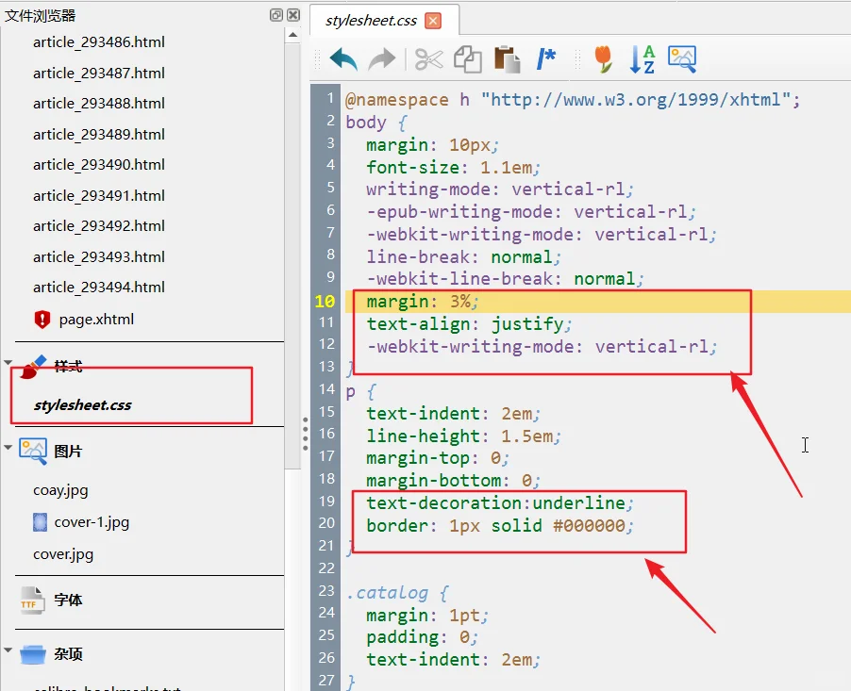
Task: Click the red shield icon beside page.xhtml
Action: [x=42, y=320]
